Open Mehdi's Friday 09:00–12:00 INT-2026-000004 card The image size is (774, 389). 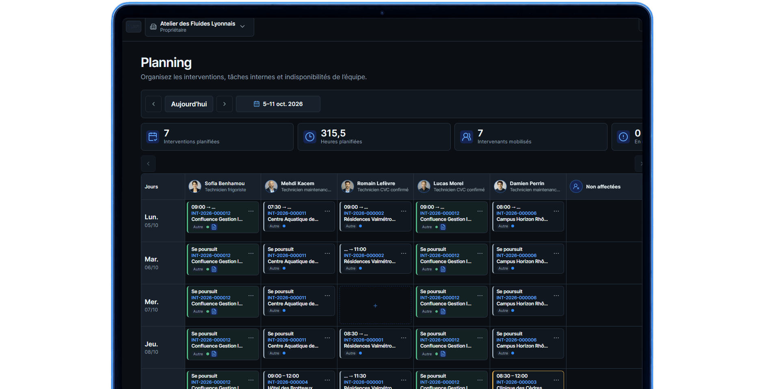pos(299,380)
